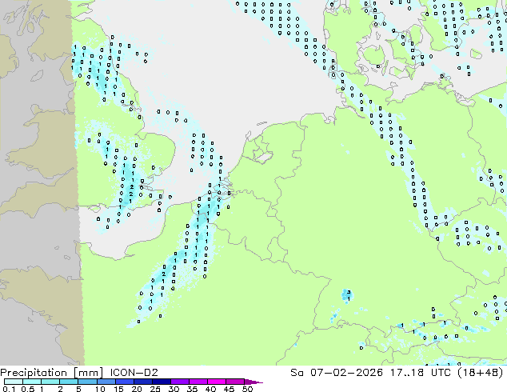Viewport: 507px width, 392px height.
Task: Click the legend value "10"
Action: pyautogui.click(x=100, y=389)
